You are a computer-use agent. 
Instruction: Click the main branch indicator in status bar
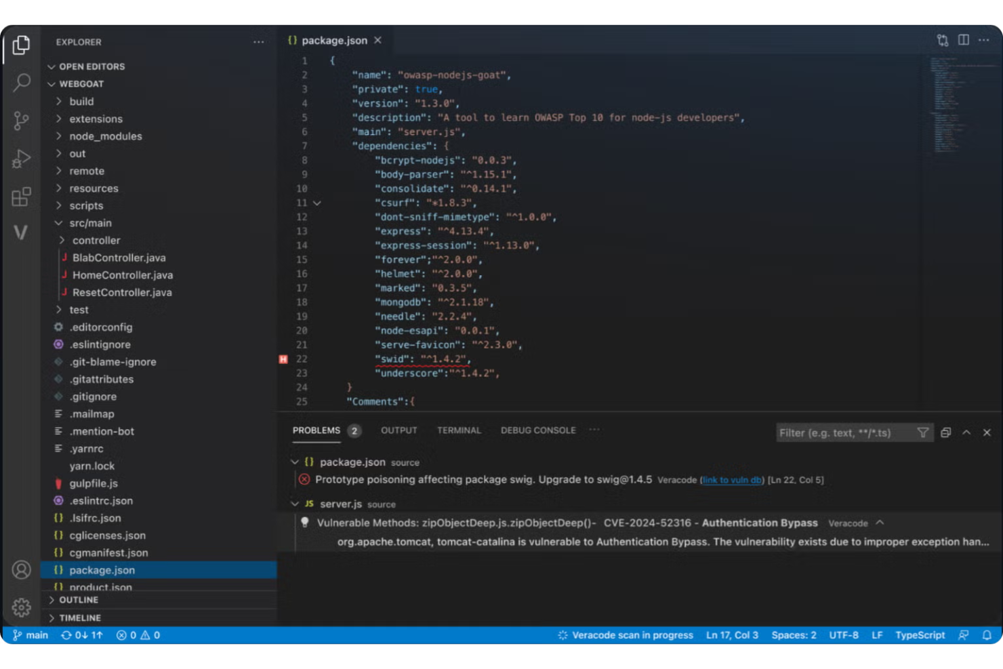(x=30, y=635)
